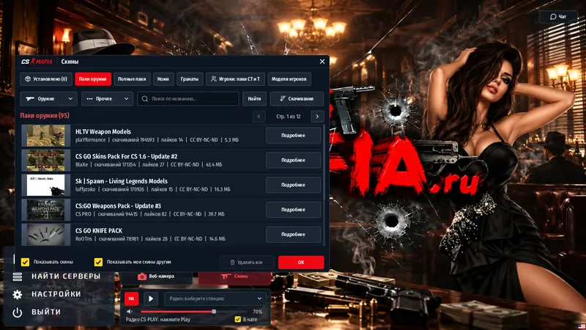Expand the Прочее dropdown
Image resolution: width=586 pixels, height=330 pixels.
107,99
